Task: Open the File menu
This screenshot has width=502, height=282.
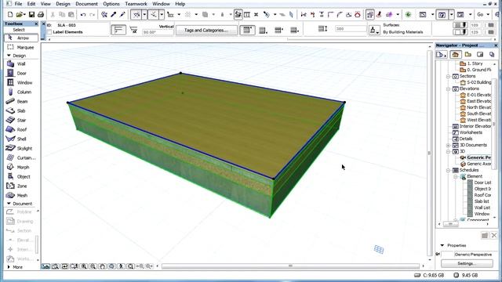Action: click(x=18, y=4)
